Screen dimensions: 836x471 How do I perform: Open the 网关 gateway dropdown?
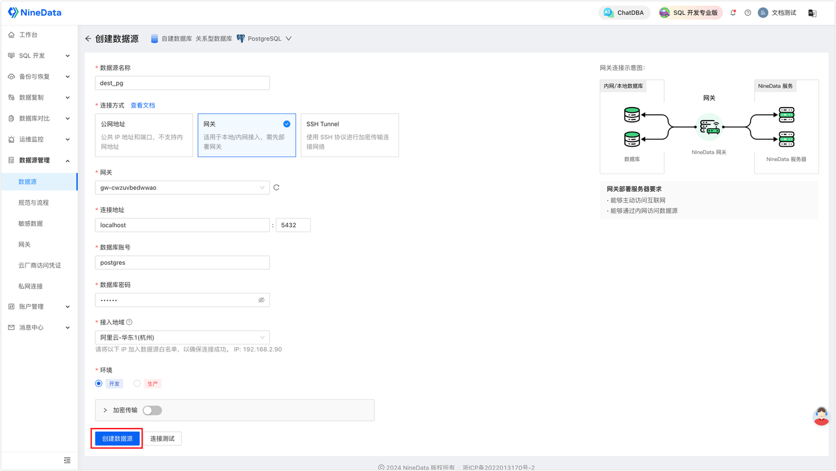pyautogui.click(x=182, y=187)
